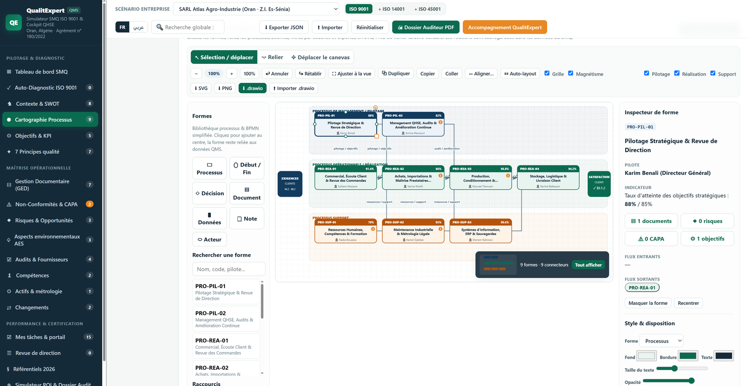This screenshot has height=386, width=747.
Task: Click the QE QualitExpert logo icon
Action: pos(14,22)
